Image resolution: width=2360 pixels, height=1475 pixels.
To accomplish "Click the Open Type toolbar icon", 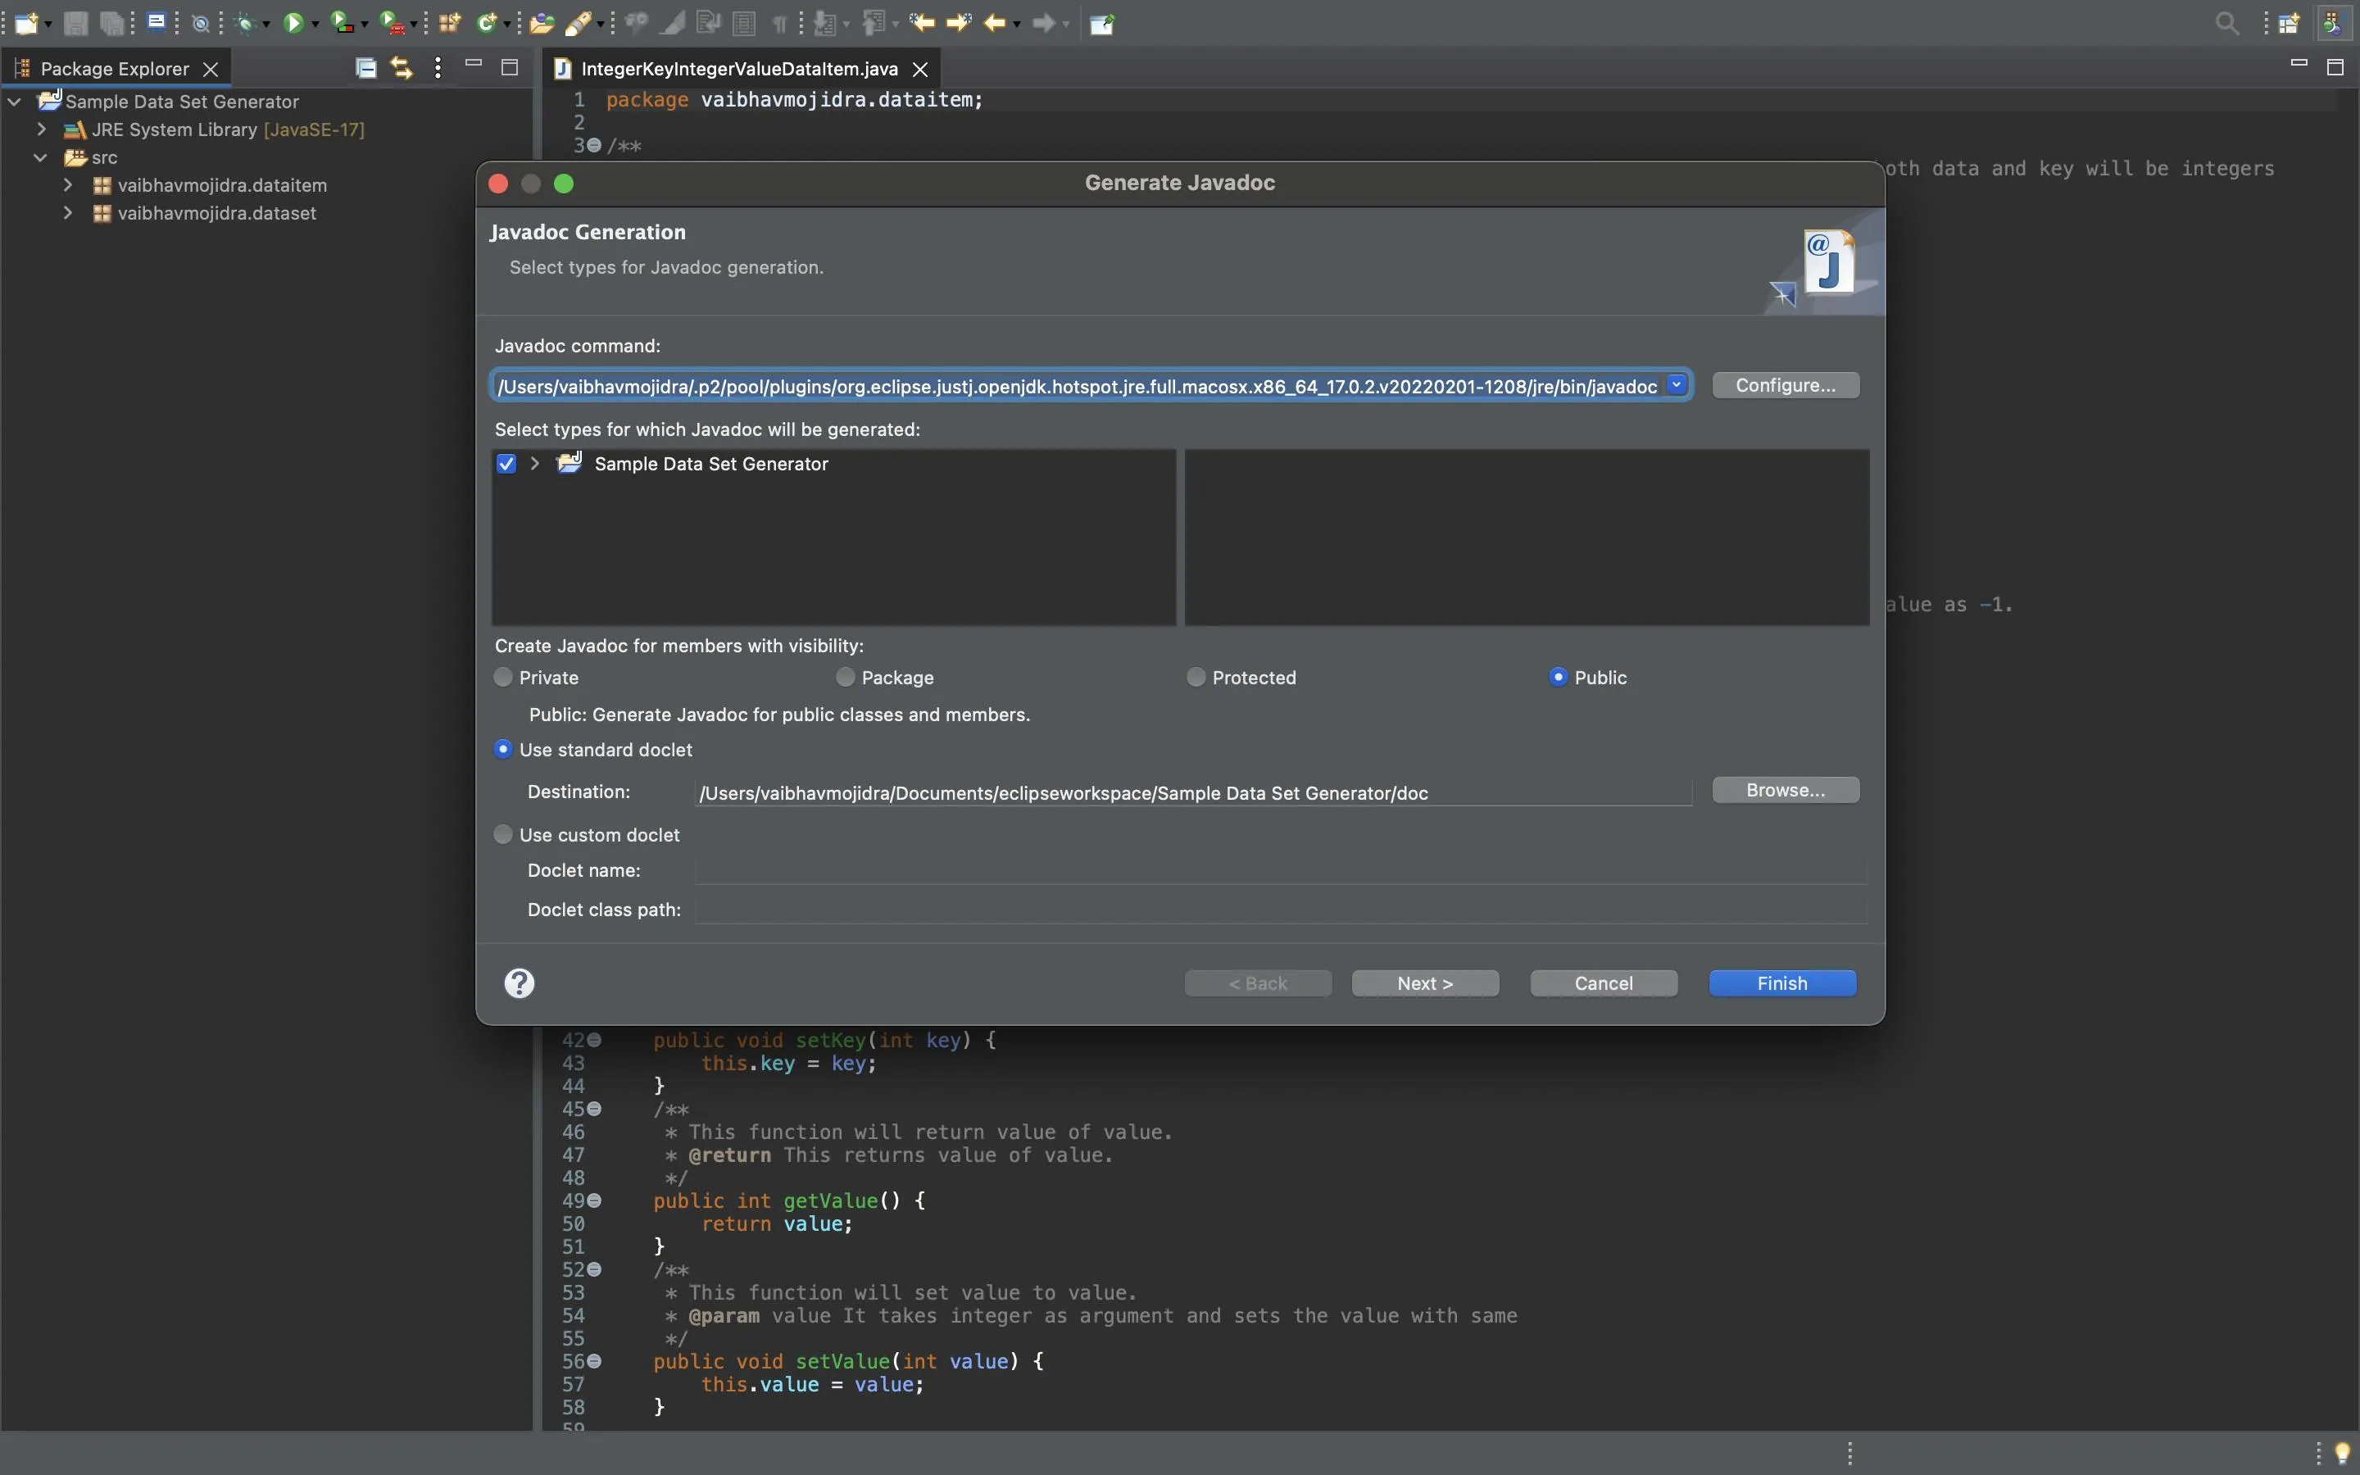I will (542, 22).
